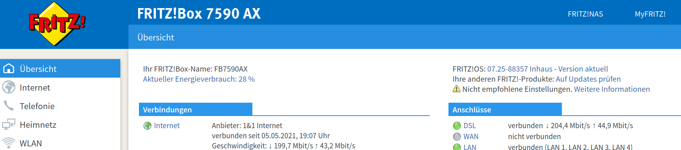Image resolution: width=681 pixels, height=150 pixels.
Task: Click the Internet connection globe icon under Verbindungen
Action: (x=147, y=126)
